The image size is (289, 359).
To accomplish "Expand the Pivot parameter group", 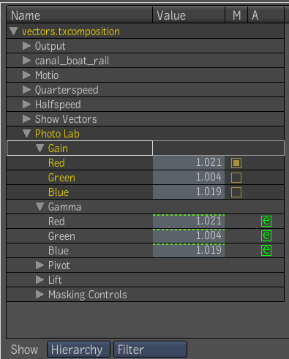I will pos(40,265).
